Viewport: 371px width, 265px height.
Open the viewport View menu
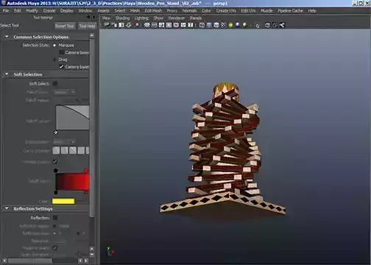coord(106,18)
